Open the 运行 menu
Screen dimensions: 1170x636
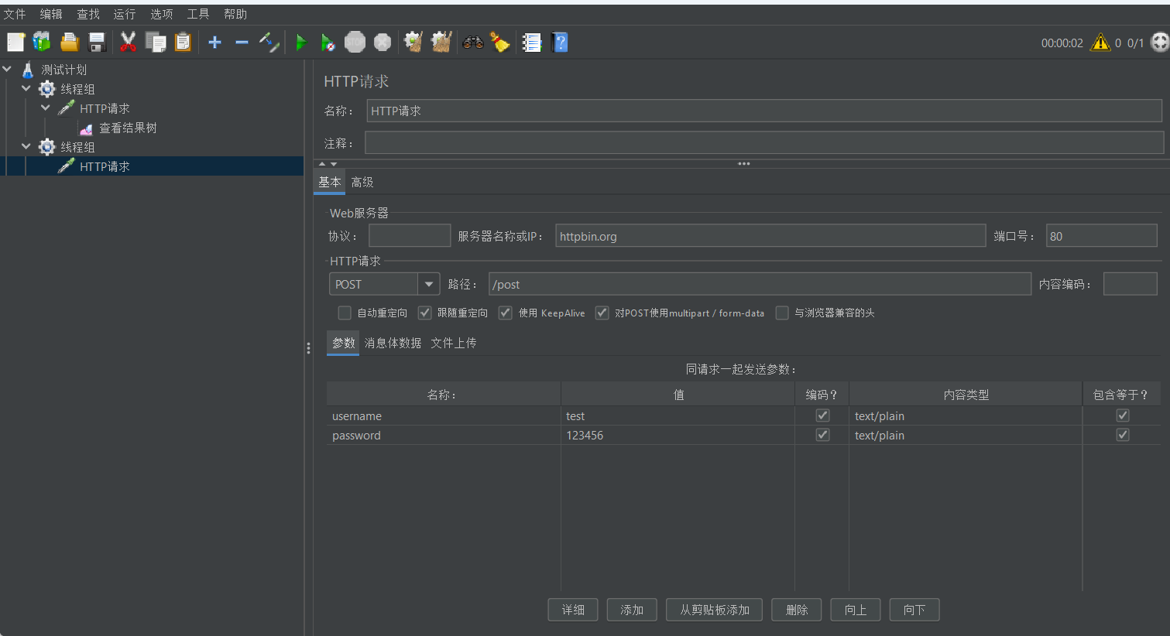click(x=125, y=14)
